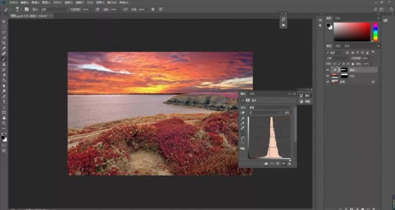Pick the gray point eyedropper in Curves
Screen dimensions: 395x210
point(243,123)
